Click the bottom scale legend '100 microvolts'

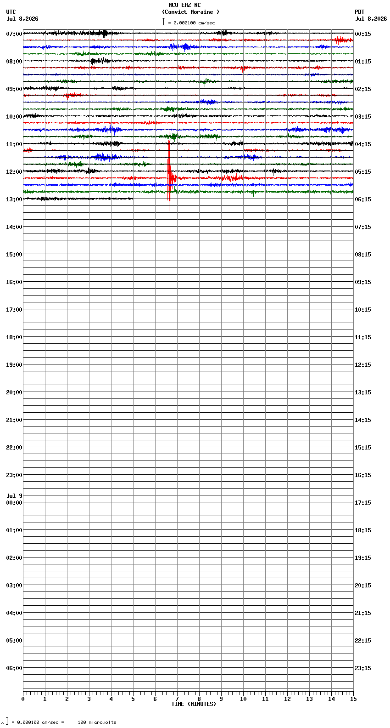97,722
